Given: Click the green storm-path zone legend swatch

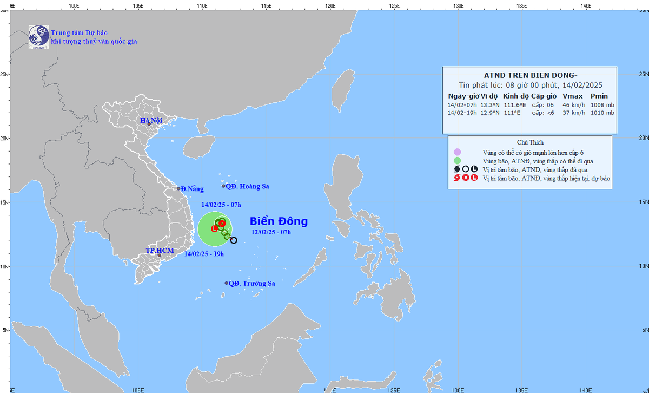Looking at the screenshot, I should [457, 160].
